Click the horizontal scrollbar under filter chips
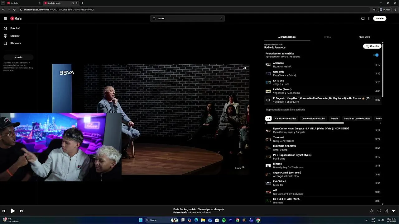The image size is (399, 224). coord(305,123)
